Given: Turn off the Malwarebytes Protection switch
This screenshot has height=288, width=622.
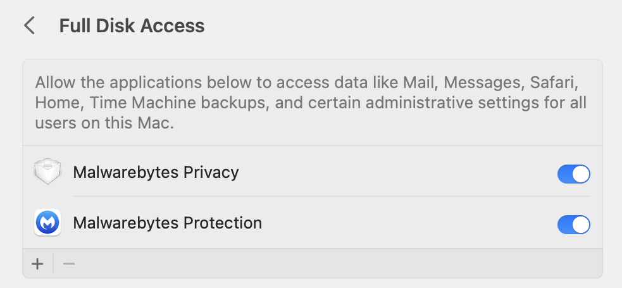Looking at the screenshot, I should (x=573, y=224).
